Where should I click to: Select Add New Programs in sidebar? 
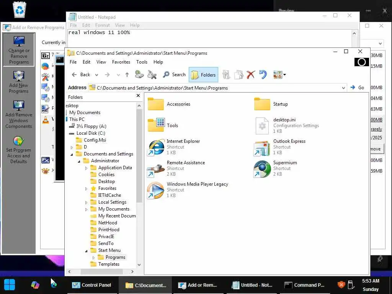coord(19,82)
